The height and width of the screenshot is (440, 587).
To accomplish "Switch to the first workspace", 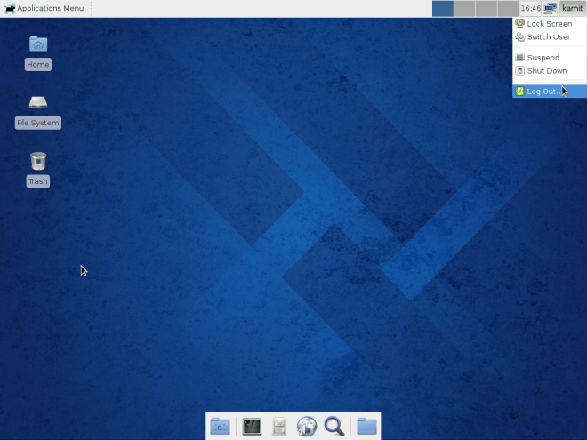I will 443,8.
